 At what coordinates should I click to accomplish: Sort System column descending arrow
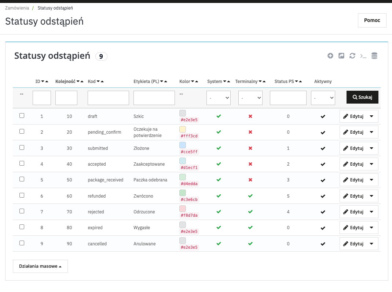[225, 82]
